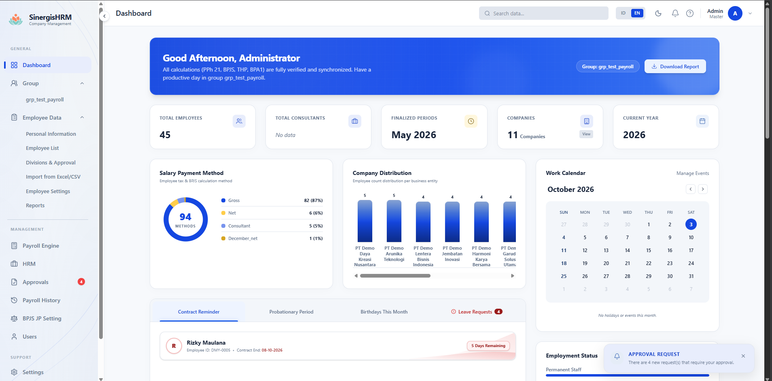
Task: Click the Group people icon in sidebar
Action: pyautogui.click(x=14, y=83)
